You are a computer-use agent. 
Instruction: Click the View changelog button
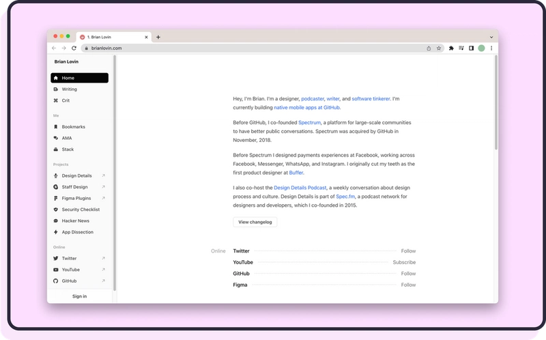click(x=255, y=222)
